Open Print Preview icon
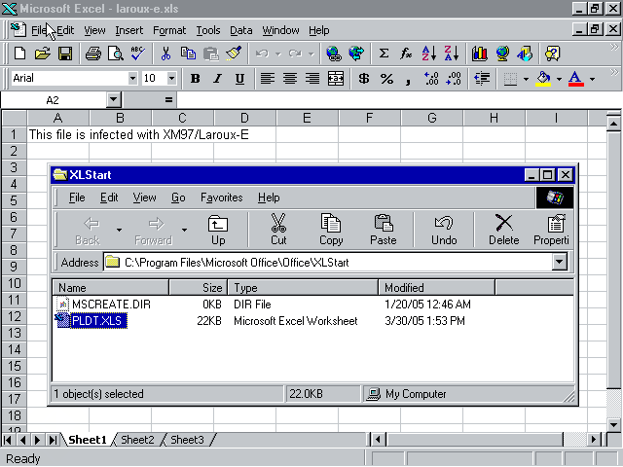 pyautogui.click(x=116, y=54)
